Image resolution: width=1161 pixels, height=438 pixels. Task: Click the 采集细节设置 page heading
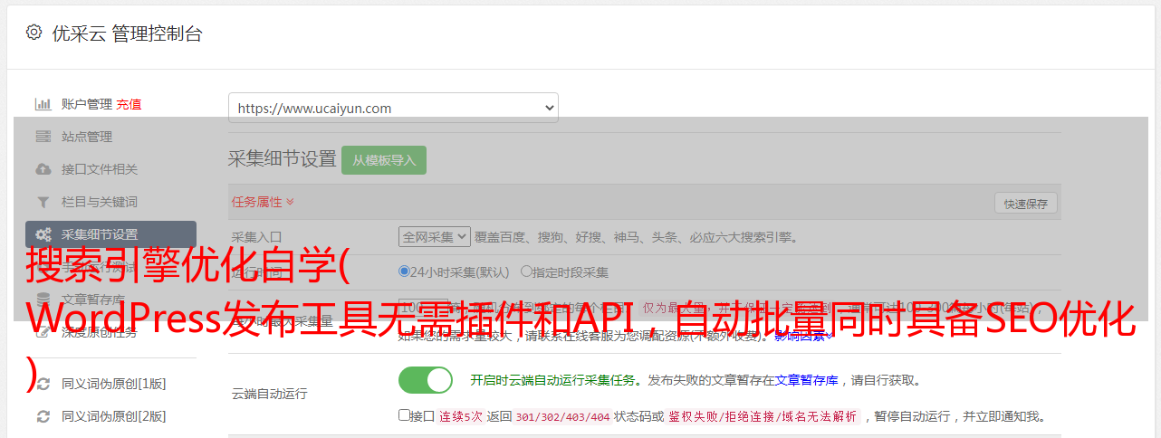(x=283, y=159)
